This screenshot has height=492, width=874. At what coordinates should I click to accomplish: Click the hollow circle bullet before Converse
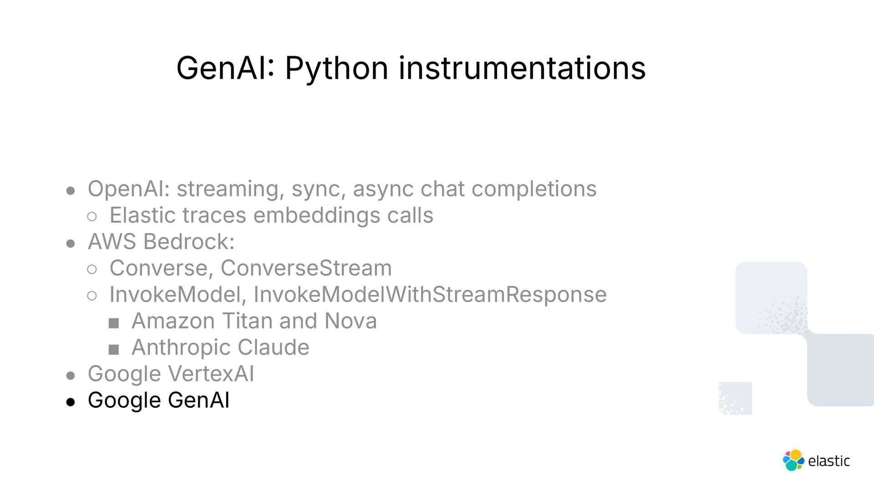[92, 269]
